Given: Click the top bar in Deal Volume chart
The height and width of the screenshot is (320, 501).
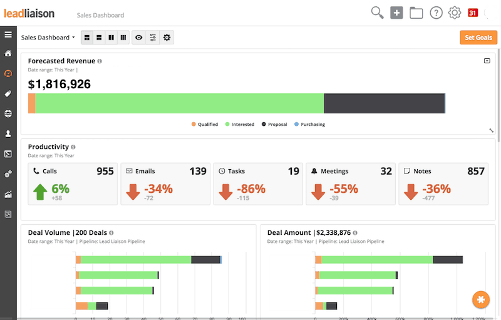Looking at the screenshot, I should tap(148, 260).
